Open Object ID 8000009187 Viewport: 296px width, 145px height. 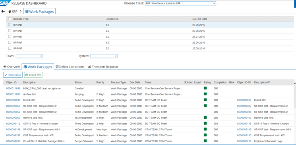coord(13,135)
